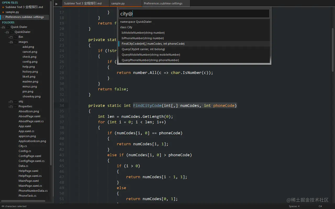Open likeit.png in the sidebar
Image resolution: width=335 pixels, height=209 pixels.
click(29, 77)
